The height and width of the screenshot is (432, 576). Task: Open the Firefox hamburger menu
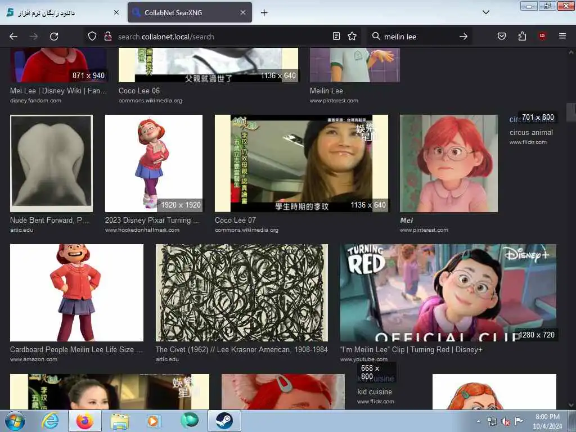[562, 36]
